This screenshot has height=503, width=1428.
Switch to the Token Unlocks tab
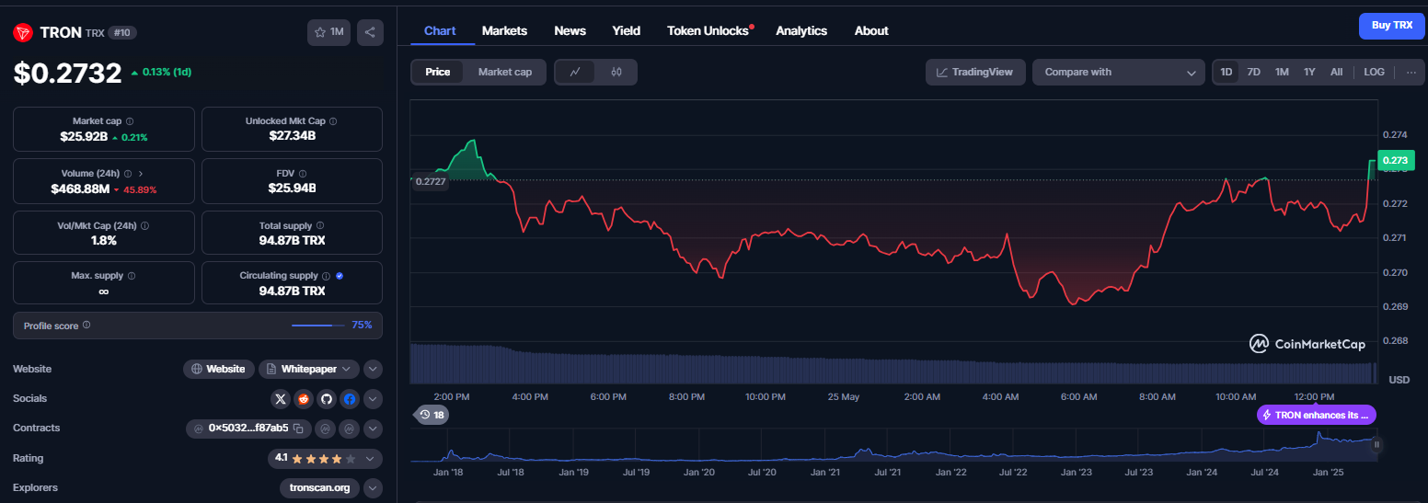pos(709,30)
